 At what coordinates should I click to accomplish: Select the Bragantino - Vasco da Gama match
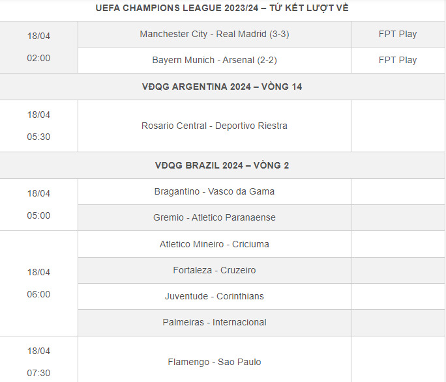tap(215, 191)
